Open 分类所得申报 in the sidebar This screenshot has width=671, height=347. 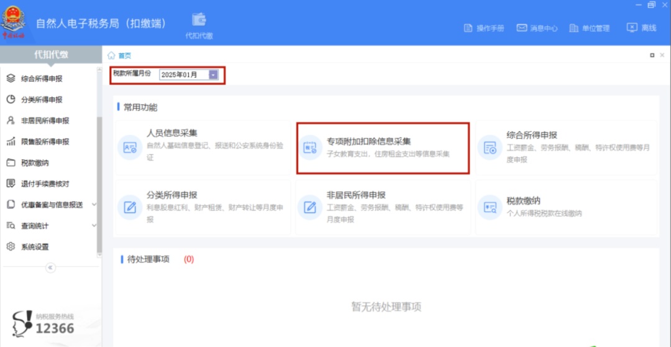click(x=42, y=99)
